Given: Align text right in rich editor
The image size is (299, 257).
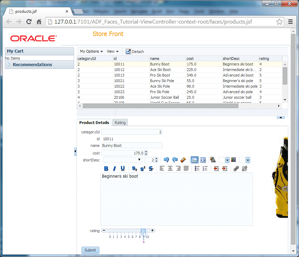Looking at the screenshot, I should point(178,168).
